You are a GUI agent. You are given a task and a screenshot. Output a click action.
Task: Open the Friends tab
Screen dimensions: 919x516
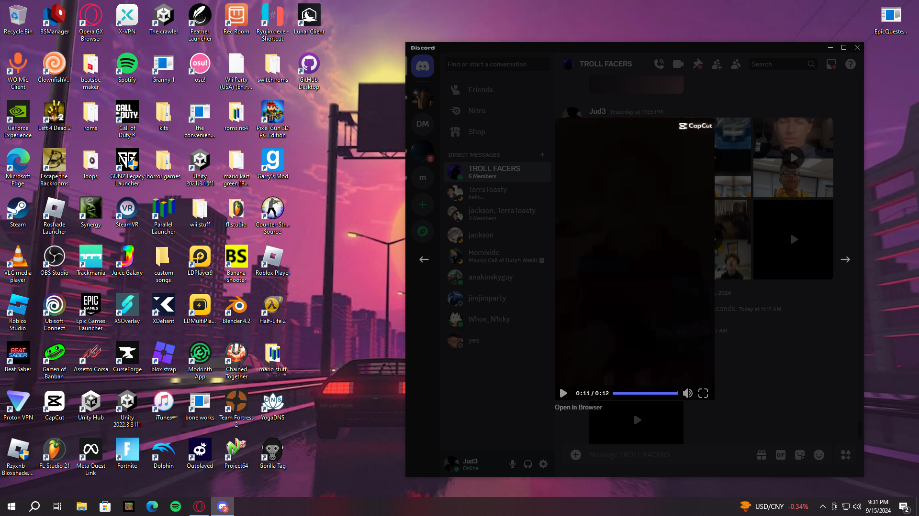click(x=481, y=90)
